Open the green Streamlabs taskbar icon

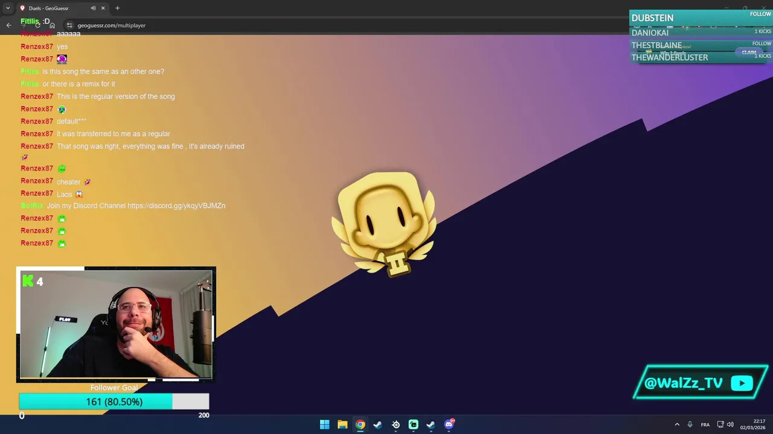coord(413,424)
